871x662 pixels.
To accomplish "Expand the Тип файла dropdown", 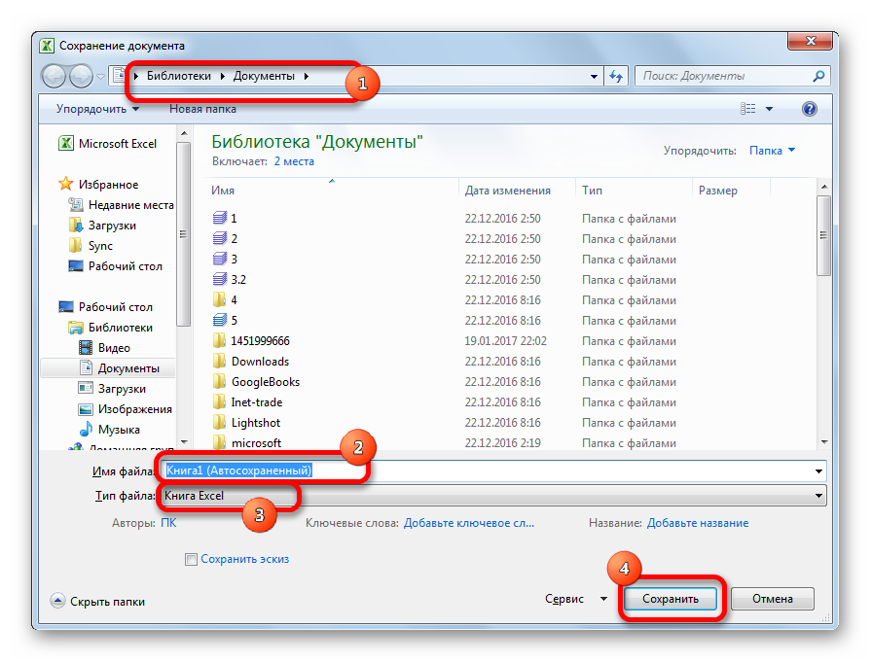I will point(818,496).
